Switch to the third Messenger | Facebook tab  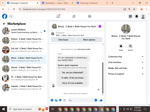pos(89,3)
